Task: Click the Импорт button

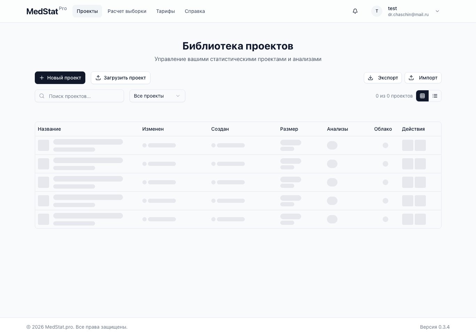Action: click(423, 78)
